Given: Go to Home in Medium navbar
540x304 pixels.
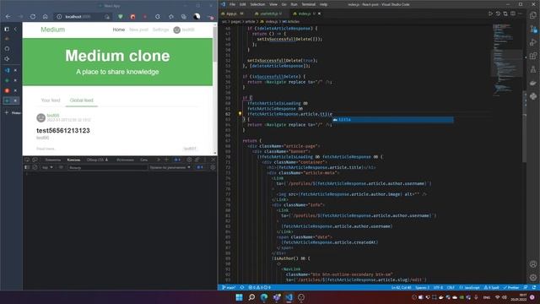Looking at the screenshot, I should [119, 30].
